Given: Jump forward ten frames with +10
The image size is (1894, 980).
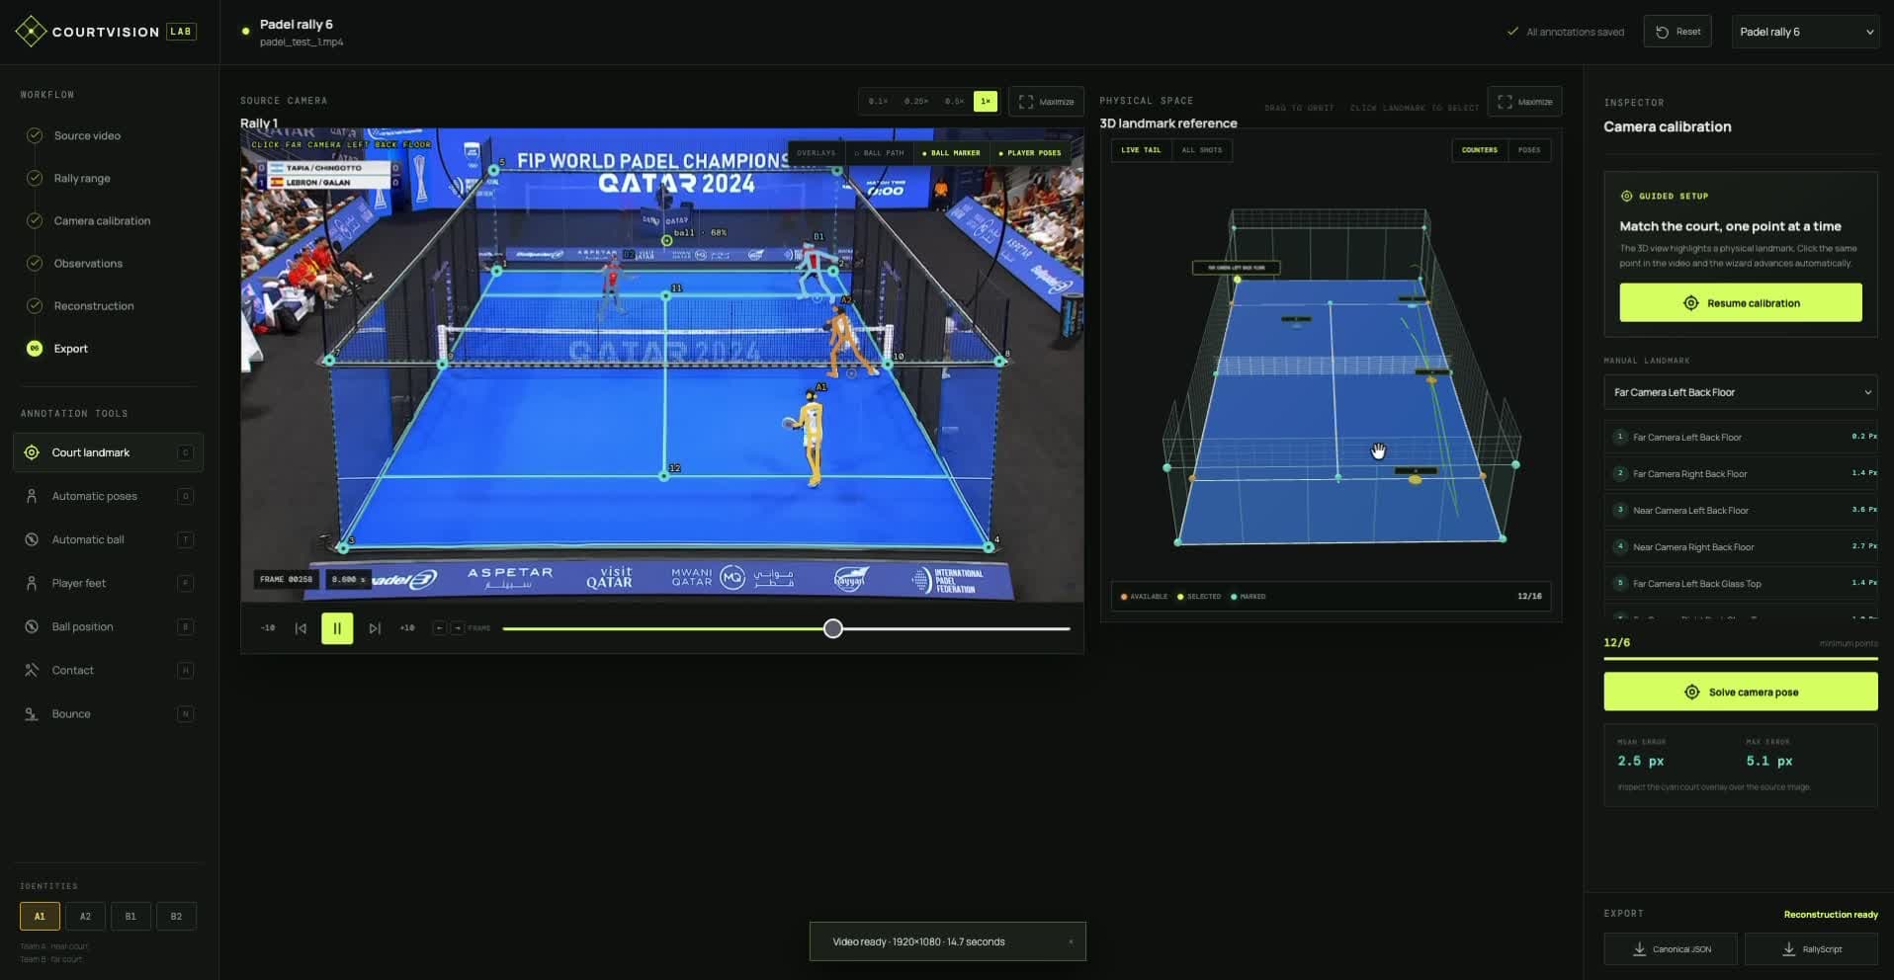Looking at the screenshot, I should tap(407, 628).
